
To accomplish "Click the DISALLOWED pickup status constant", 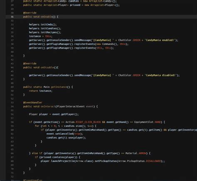I will tap(153, 161).
